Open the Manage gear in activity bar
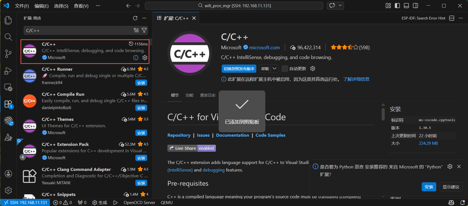Screen dimensions: 468x206 coord(8,190)
